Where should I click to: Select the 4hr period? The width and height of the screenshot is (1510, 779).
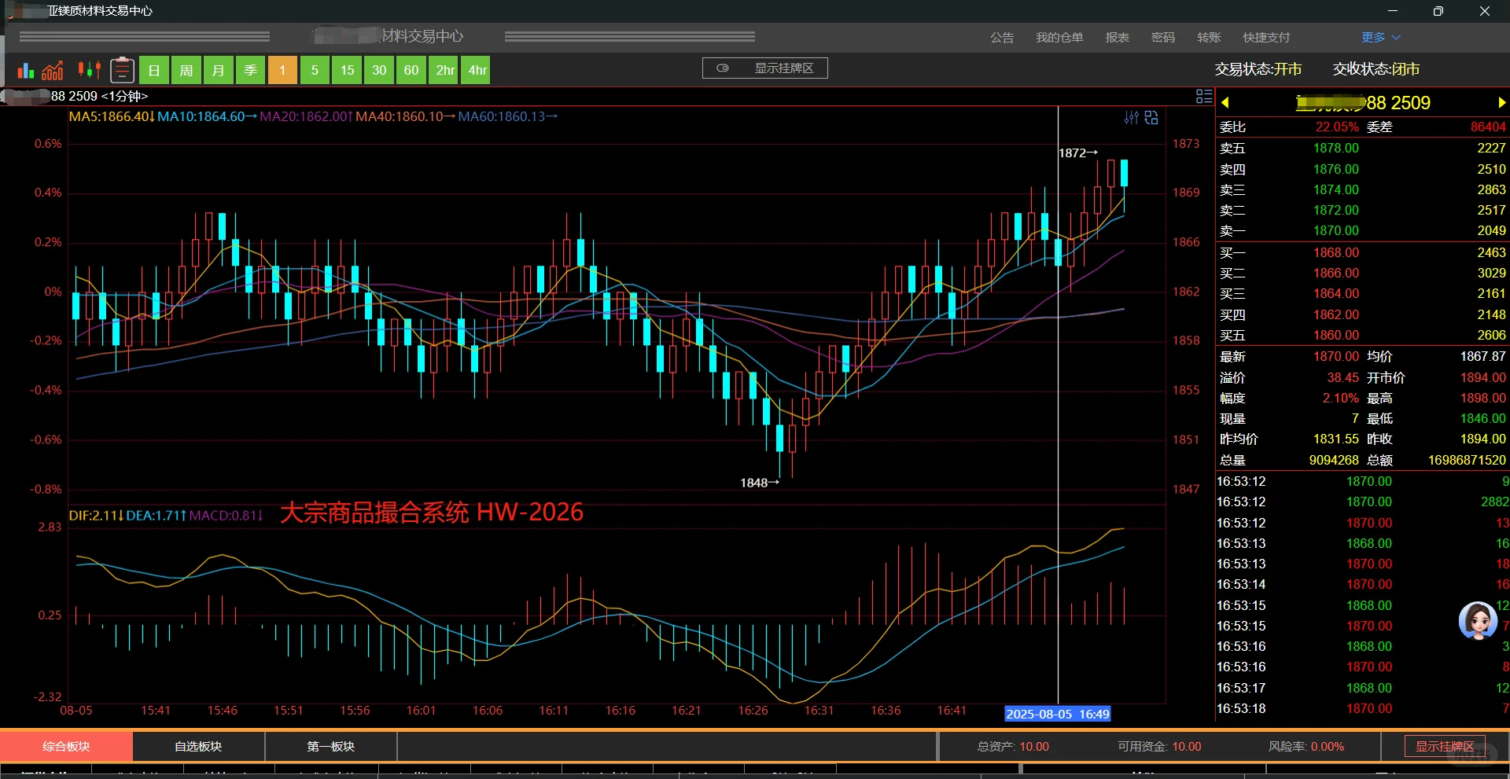pos(477,70)
